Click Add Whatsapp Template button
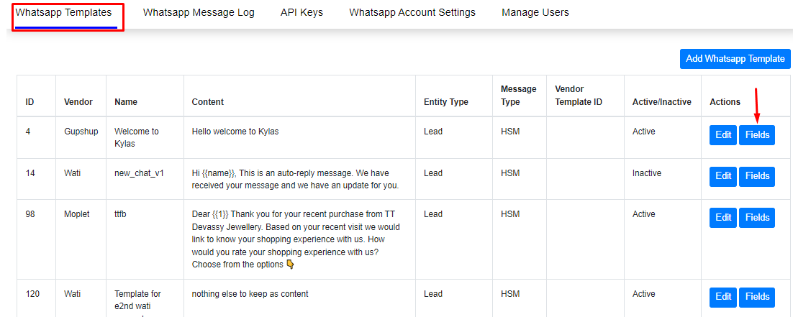 point(735,59)
